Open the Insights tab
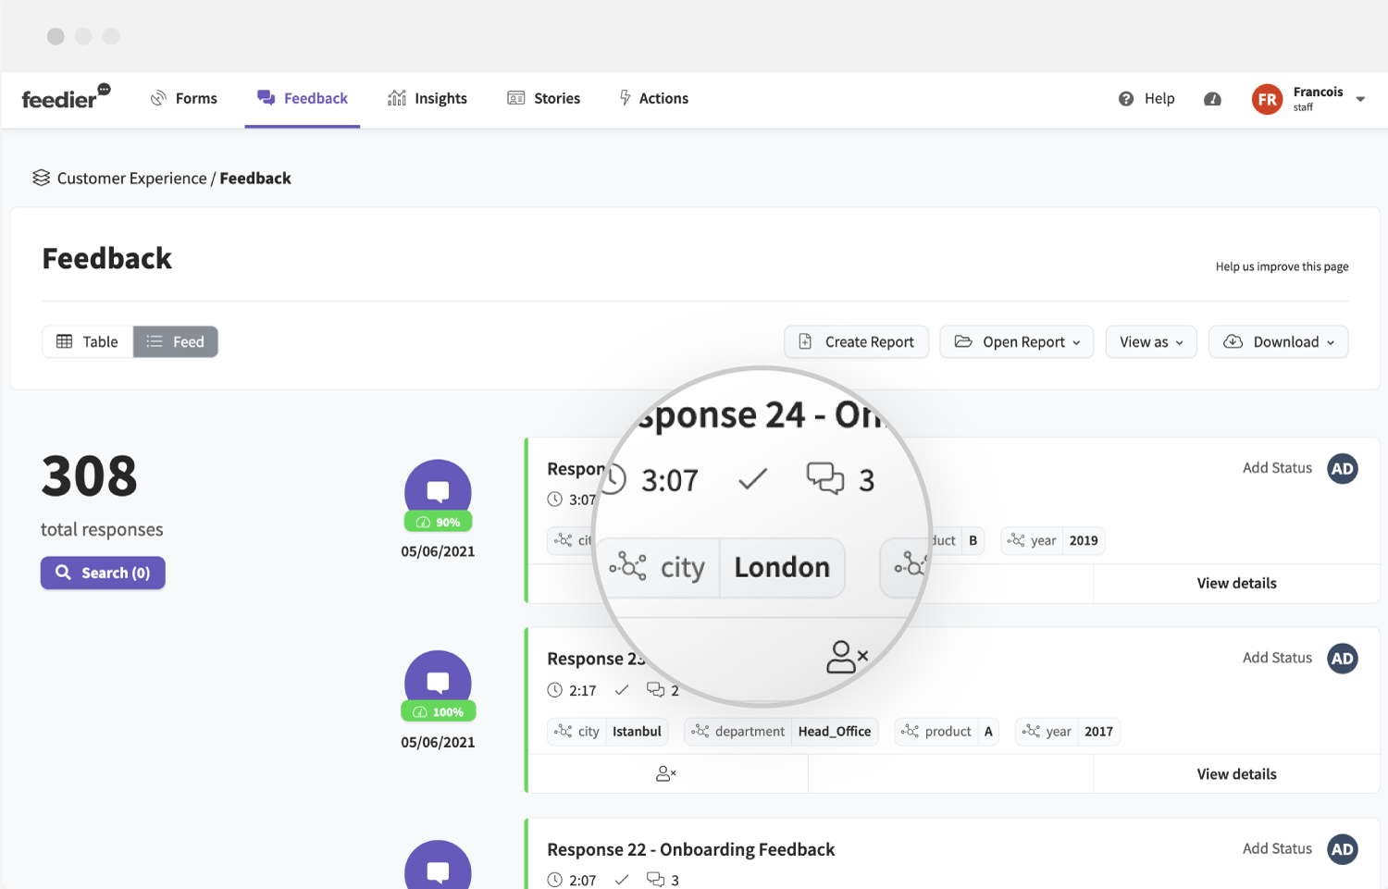Screen dimensions: 1388x889 428,99
